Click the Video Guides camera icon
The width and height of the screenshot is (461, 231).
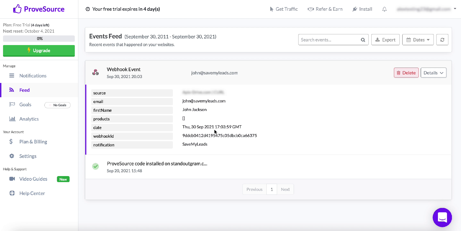12,179
